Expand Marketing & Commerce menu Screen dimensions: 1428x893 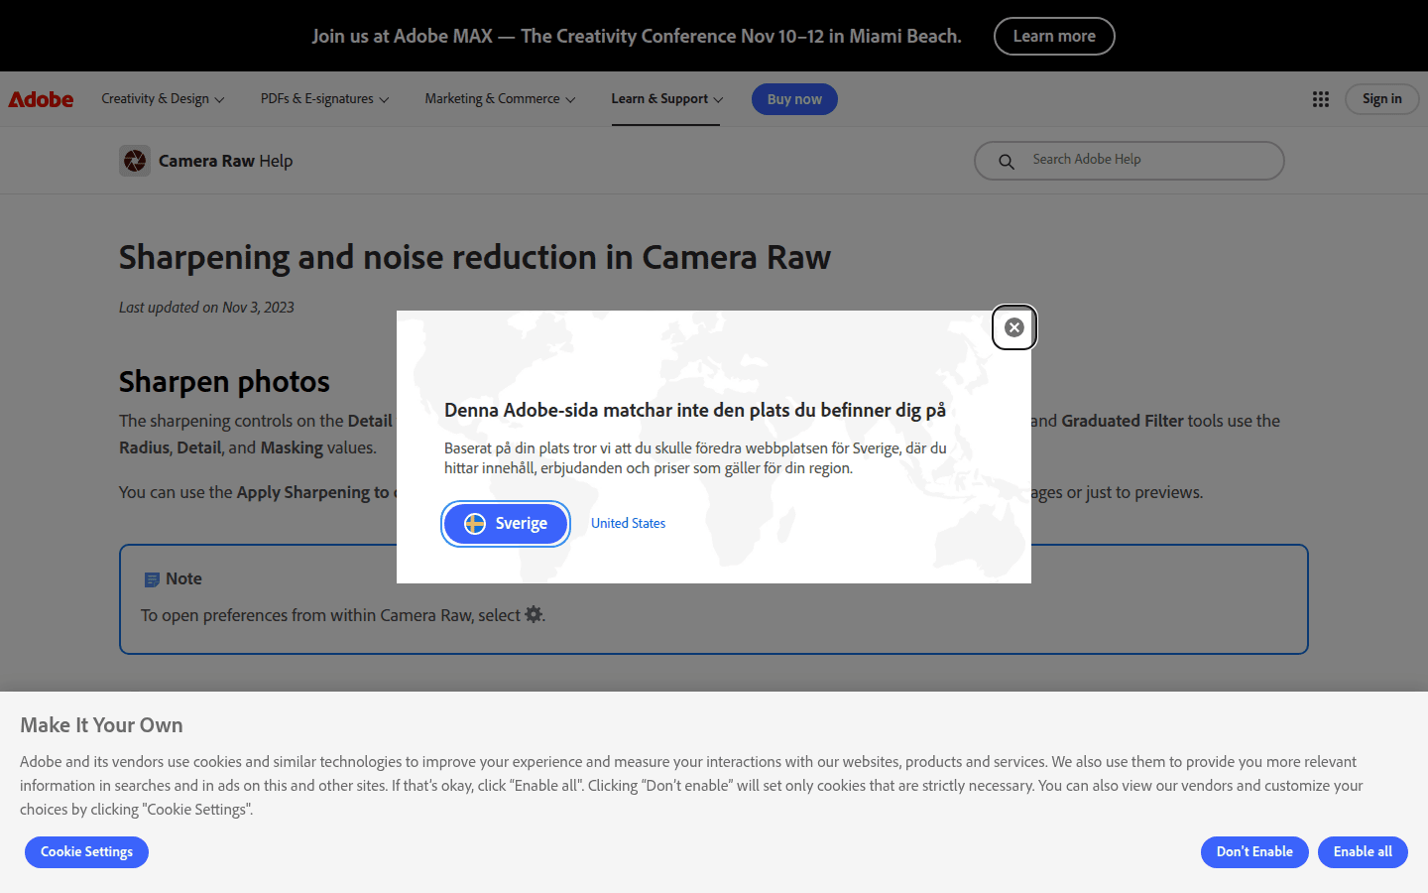coord(500,99)
